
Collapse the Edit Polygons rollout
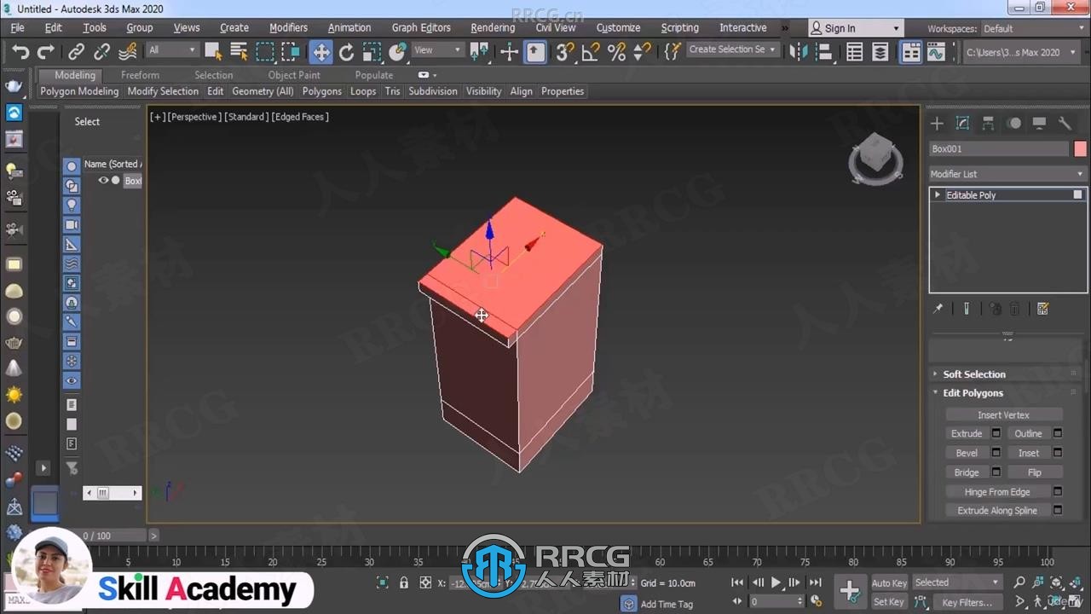pos(973,393)
